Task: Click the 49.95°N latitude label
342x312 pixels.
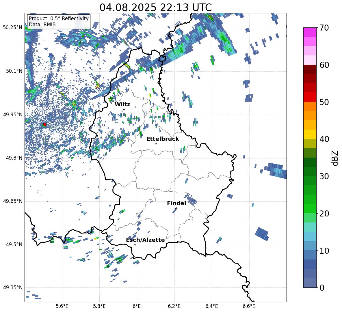Action: click(x=13, y=115)
